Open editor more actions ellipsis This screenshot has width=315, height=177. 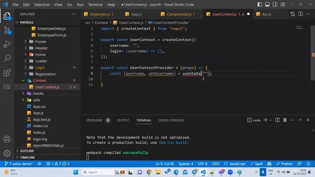click(x=308, y=14)
